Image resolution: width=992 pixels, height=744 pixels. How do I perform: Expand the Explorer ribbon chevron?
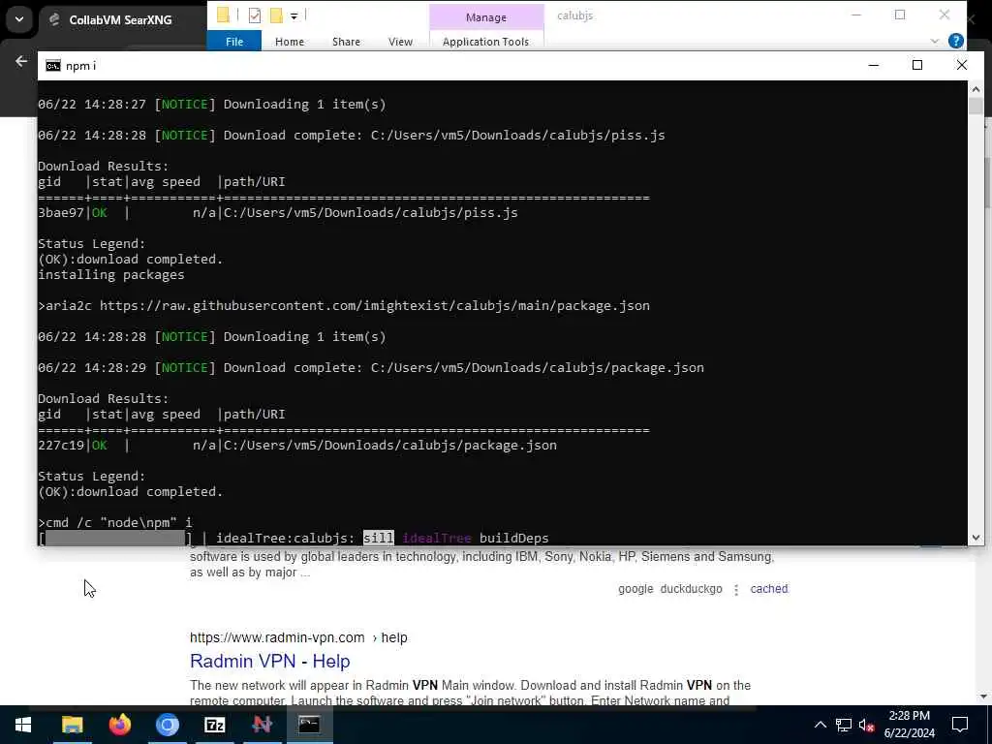tap(935, 41)
